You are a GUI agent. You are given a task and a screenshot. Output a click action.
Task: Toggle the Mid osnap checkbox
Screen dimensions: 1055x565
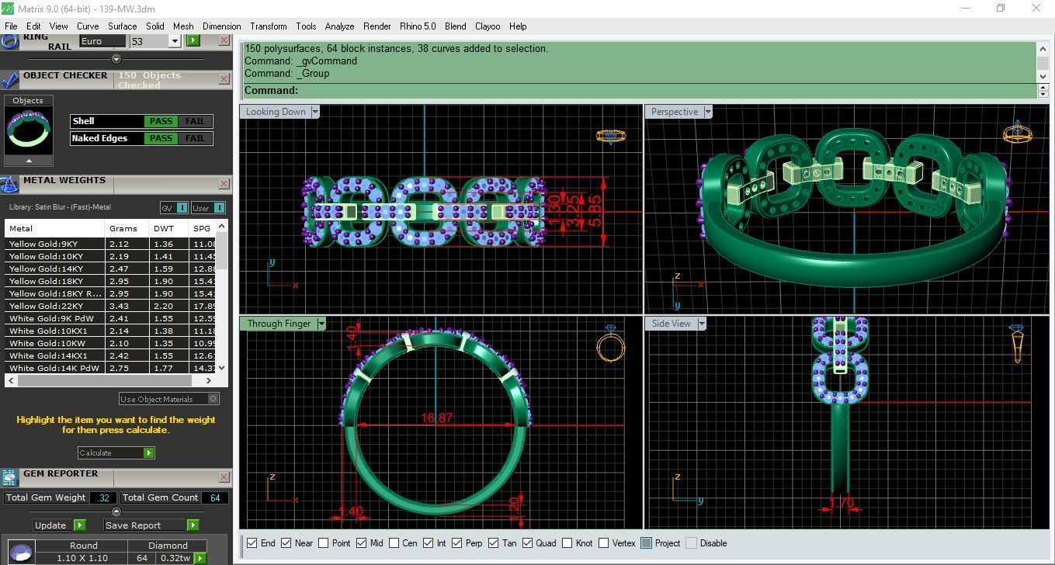[x=361, y=543]
